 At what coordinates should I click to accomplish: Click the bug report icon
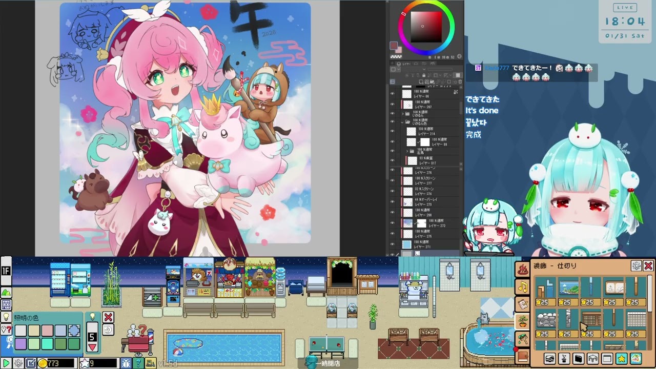pos(126,363)
